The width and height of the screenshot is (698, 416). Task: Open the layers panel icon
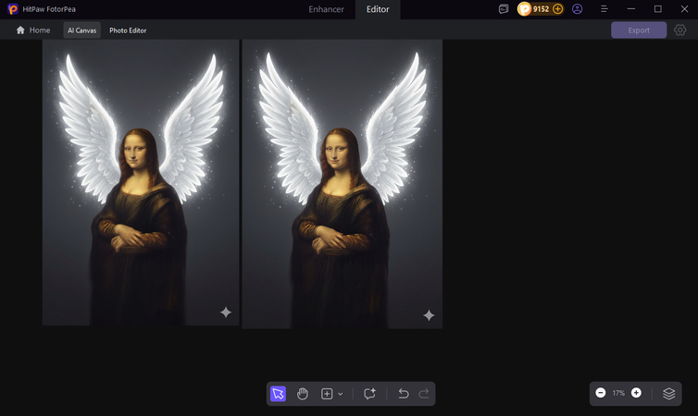[x=668, y=394]
